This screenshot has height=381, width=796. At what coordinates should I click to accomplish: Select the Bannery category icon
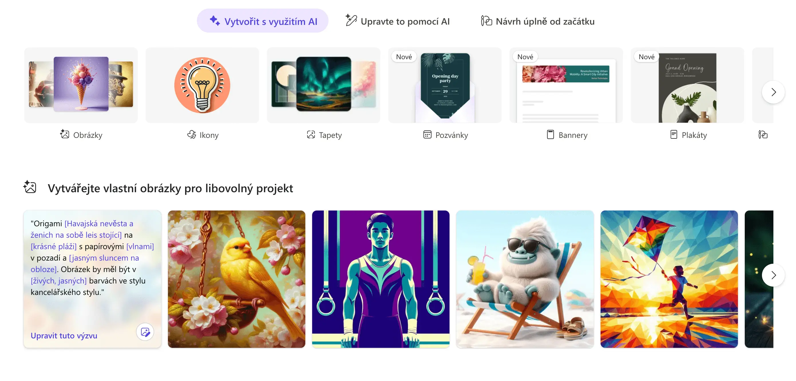tap(550, 134)
